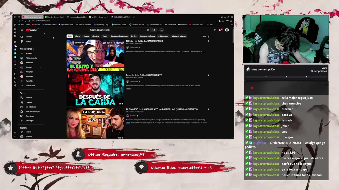
Task: Select the 4-20 minutos chip
Action: pos(163,36)
